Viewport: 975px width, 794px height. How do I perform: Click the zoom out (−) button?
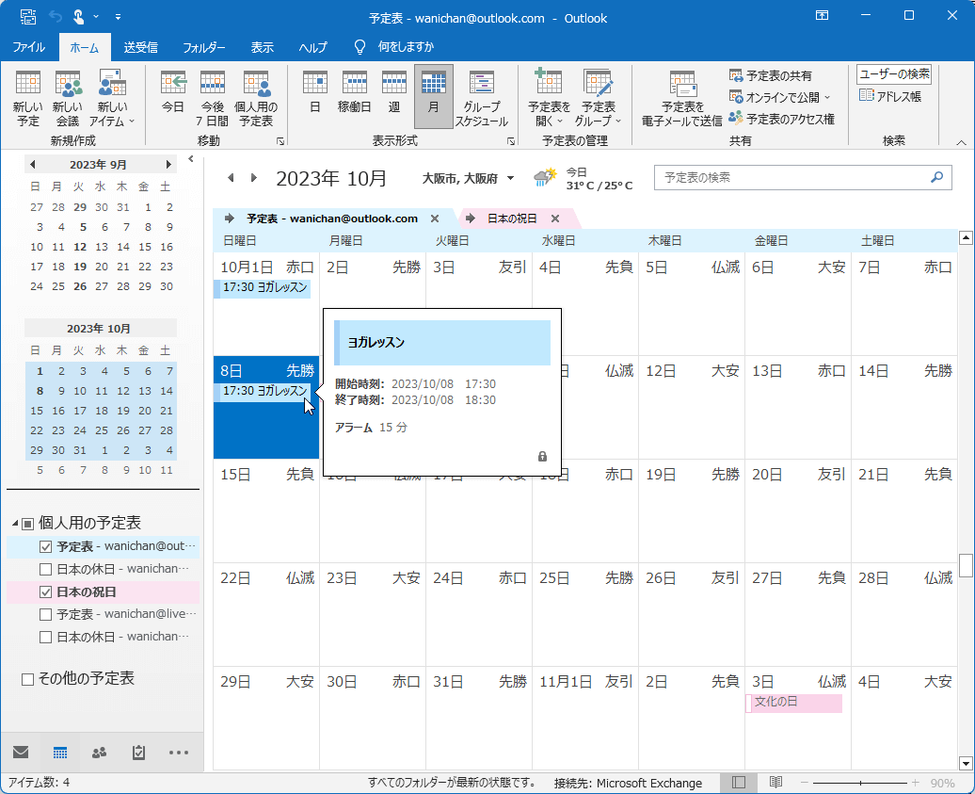pyautogui.click(x=804, y=783)
